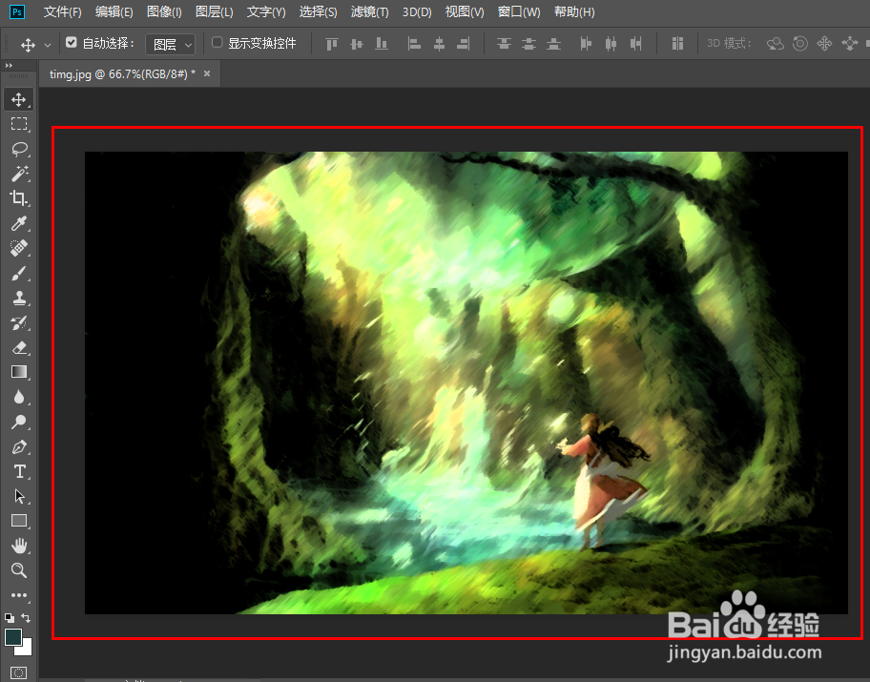Distribute horizontal centers in options bar
The width and height of the screenshot is (870, 682).
point(611,44)
